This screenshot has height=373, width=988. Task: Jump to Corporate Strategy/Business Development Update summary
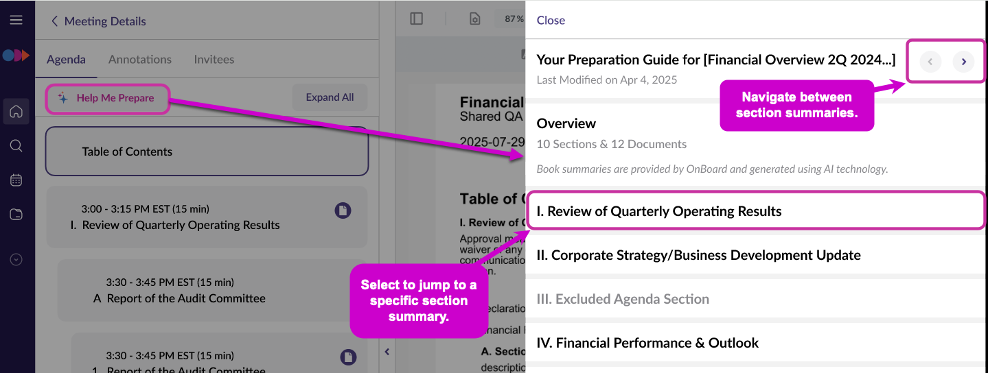[x=698, y=255]
